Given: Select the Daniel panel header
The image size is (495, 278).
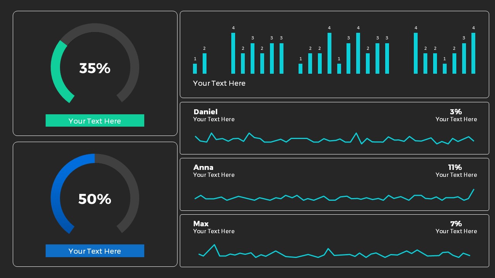Looking at the screenshot, I should 205,112.
